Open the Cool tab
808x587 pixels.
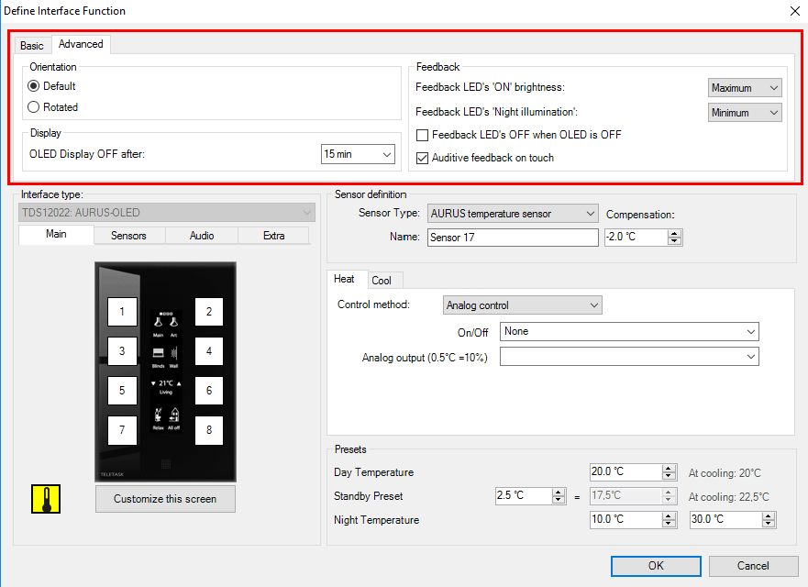tap(382, 281)
